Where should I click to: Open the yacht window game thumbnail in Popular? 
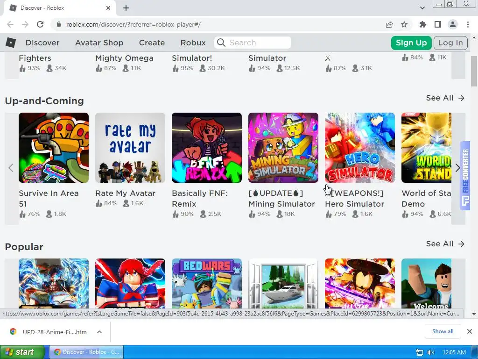[283, 284]
